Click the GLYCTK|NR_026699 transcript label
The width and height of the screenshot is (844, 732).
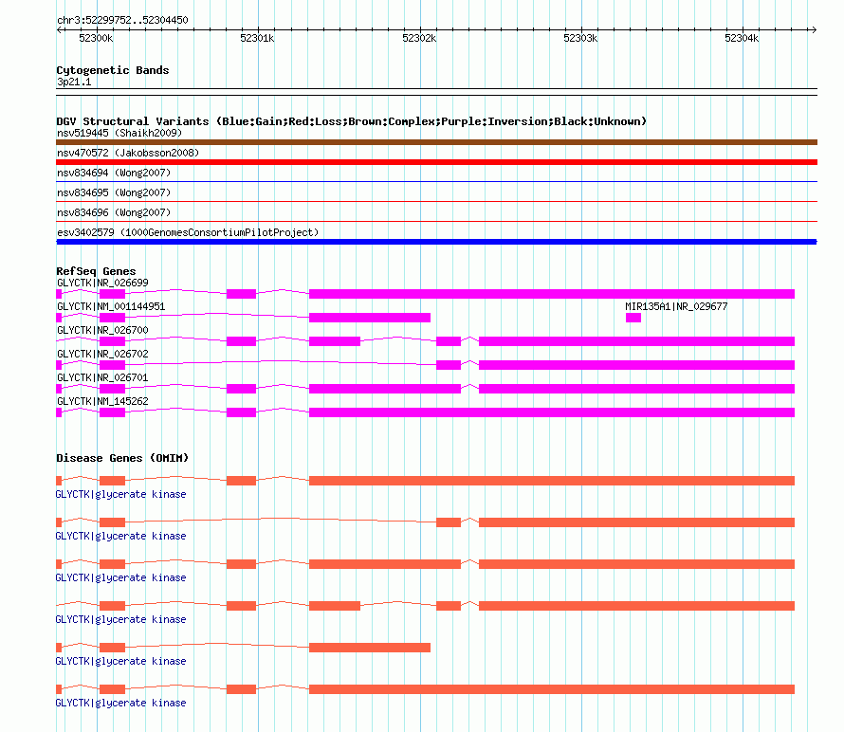pos(102,283)
